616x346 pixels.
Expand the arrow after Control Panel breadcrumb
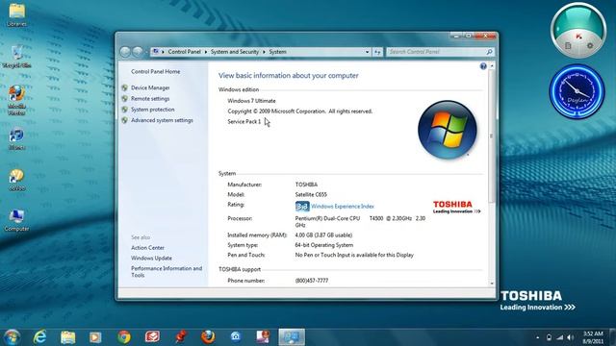point(206,52)
